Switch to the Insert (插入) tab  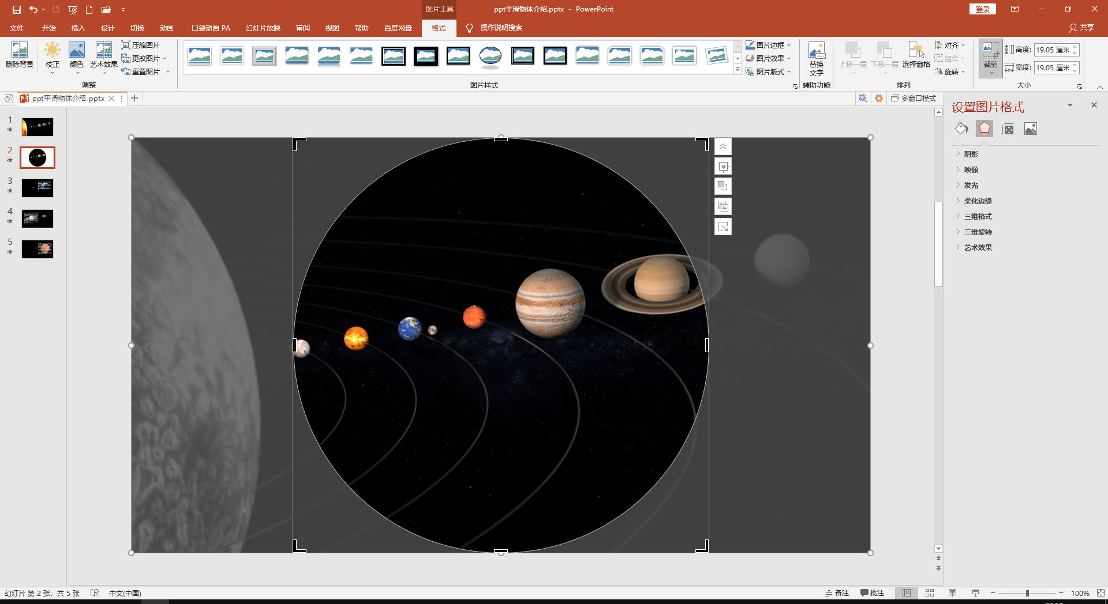pyautogui.click(x=78, y=28)
